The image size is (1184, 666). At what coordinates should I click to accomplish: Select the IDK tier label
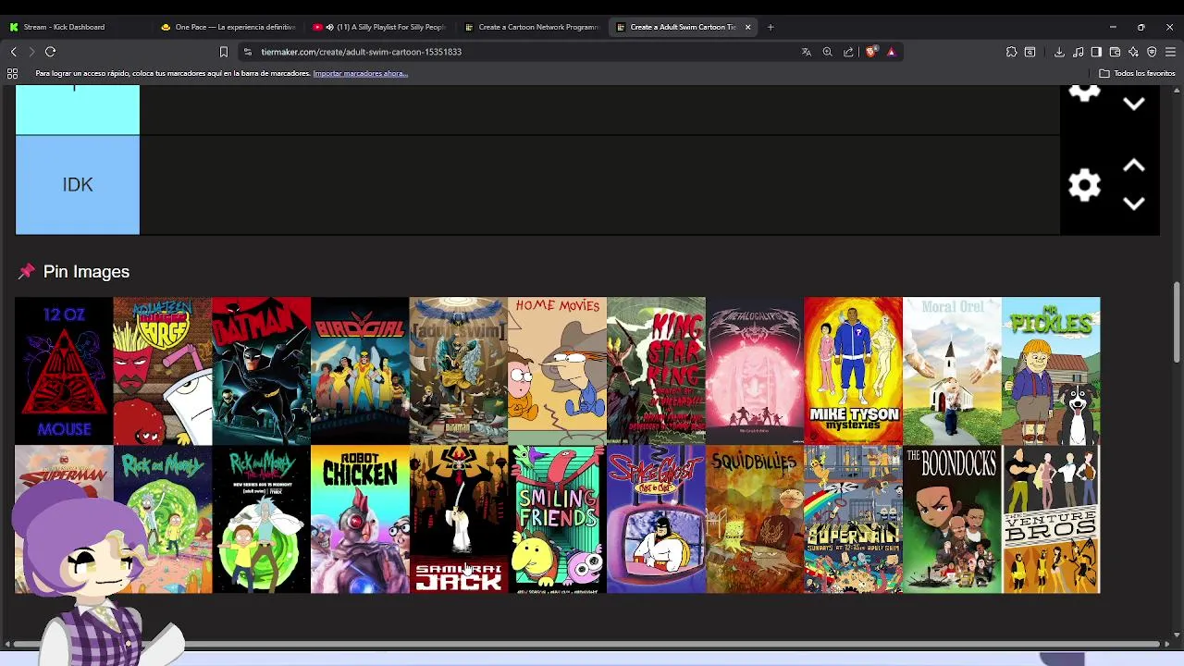click(78, 185)
